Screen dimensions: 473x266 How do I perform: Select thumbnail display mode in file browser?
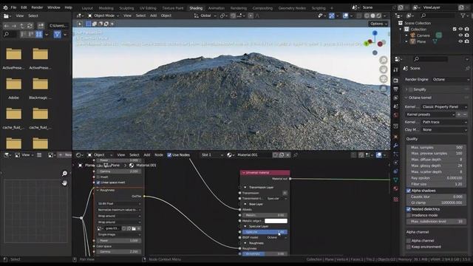pyautogui.click(x=39, y=35)
